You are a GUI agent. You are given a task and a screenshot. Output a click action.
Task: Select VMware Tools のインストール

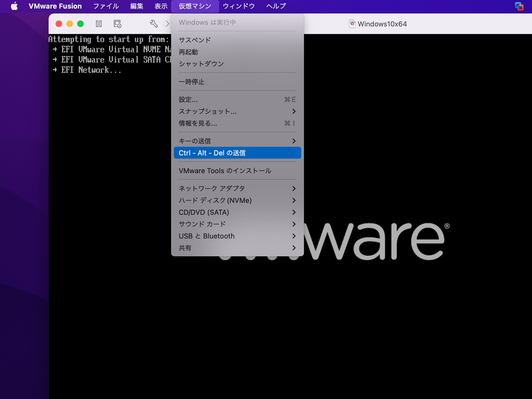[x=226, y=171]
